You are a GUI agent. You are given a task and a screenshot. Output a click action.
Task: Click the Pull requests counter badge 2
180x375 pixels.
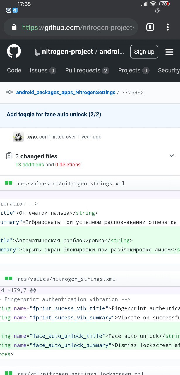click(106, 71)
